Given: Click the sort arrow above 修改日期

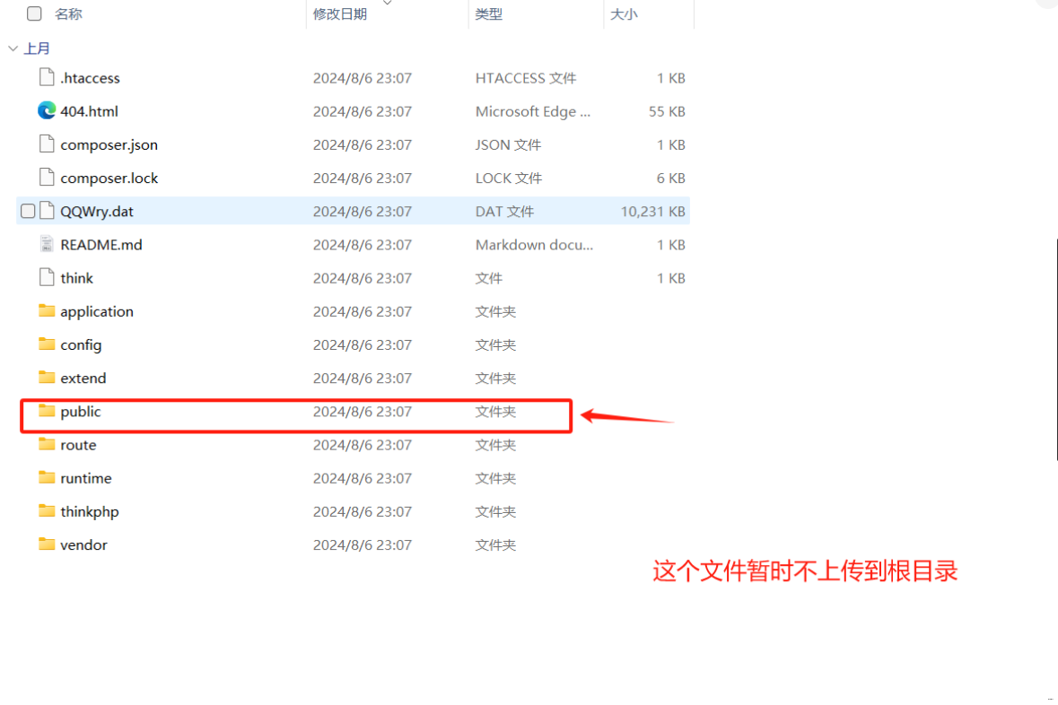Looking at the screenshot, I should (388, 4).
